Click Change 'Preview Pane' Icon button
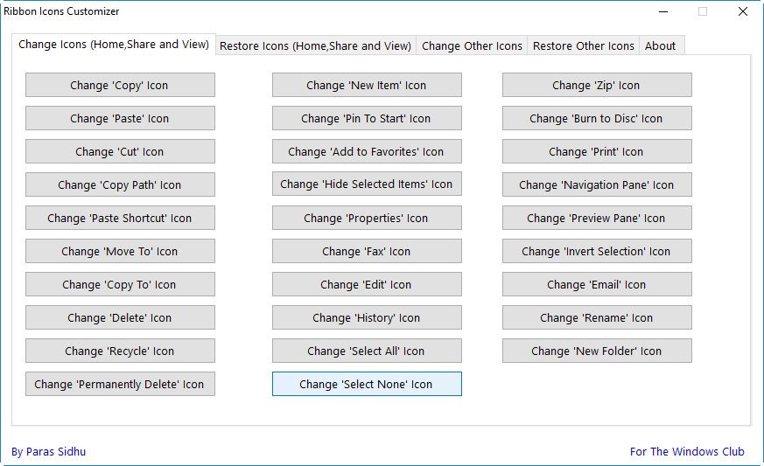764x466 pixels. coord(597,218)
